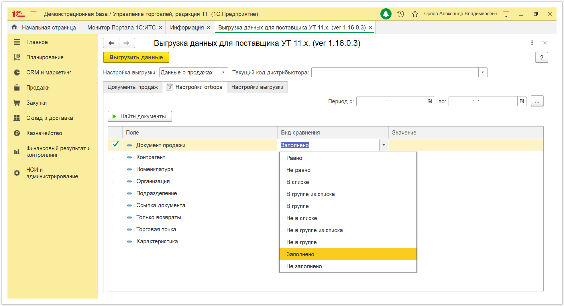
Task: Open CRM и маркетинг section
Action: tap(49, 72)
